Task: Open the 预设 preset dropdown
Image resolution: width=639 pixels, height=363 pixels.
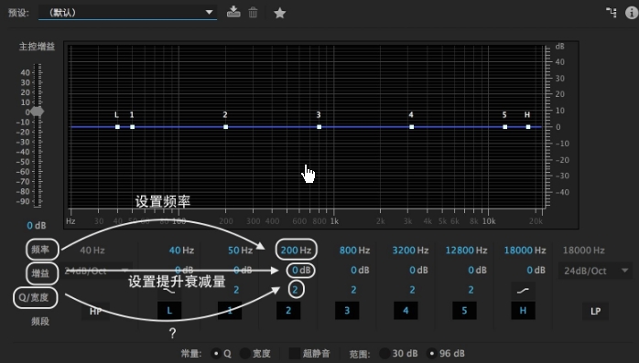Action: (x=127, y=12)
